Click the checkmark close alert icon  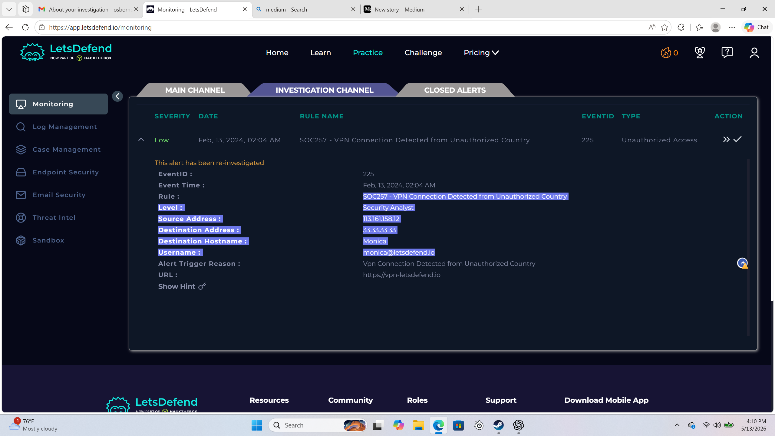click(x=737, y=139)
